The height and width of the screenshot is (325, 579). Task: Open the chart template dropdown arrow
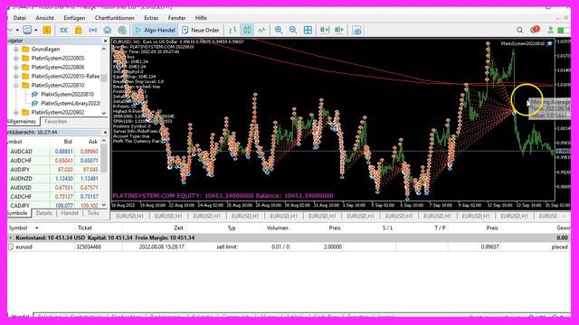click(x=36, y=30)
